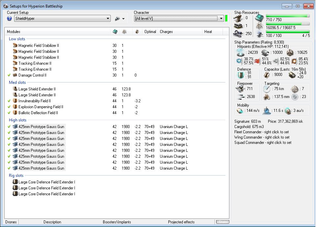The height and width of the screenshot is (227, 317).
Task: Open the Description tab
Action: coord(52,222)
